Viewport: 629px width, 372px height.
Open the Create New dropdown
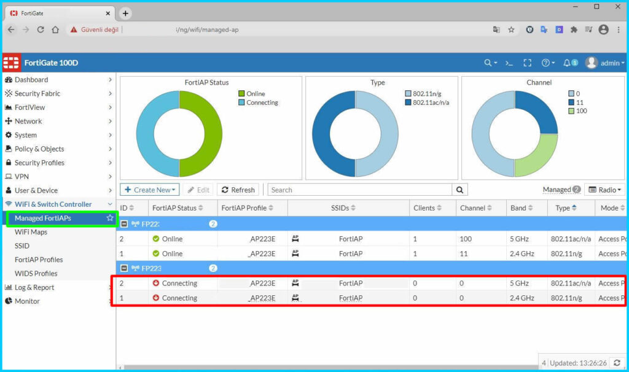(150, 190)
